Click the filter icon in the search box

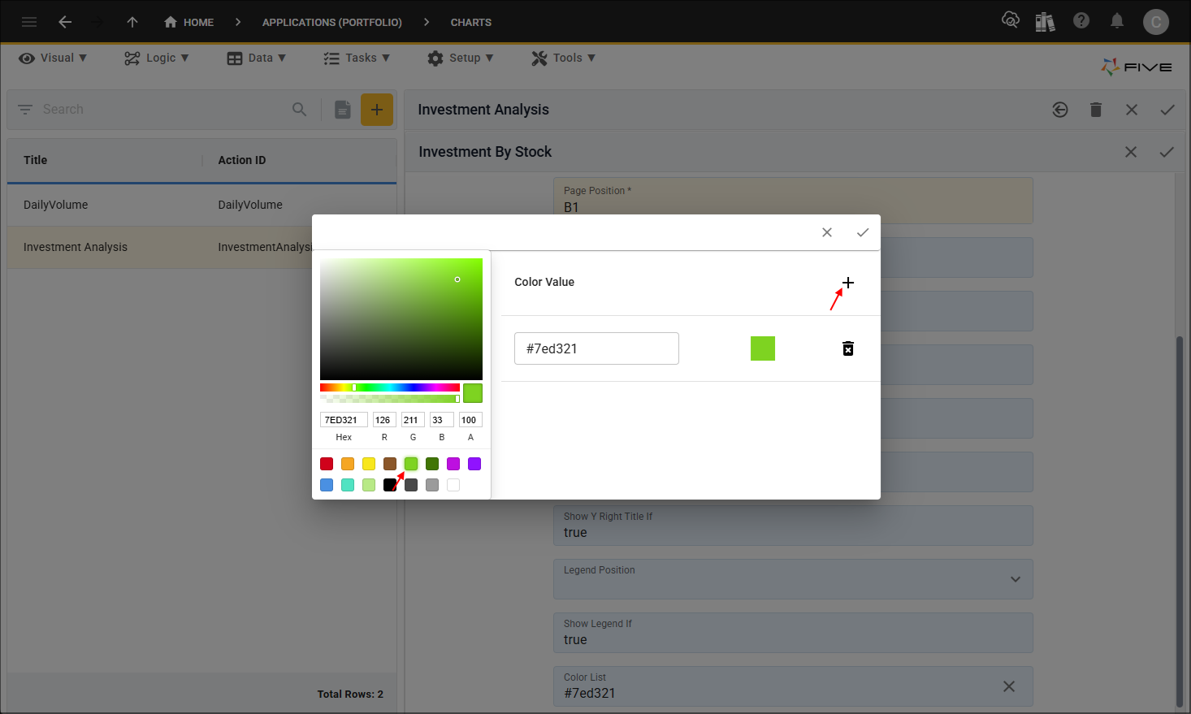tap(25, 109)
